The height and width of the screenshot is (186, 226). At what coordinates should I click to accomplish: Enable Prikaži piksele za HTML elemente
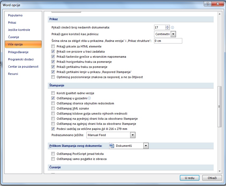(x=53, y=46)
